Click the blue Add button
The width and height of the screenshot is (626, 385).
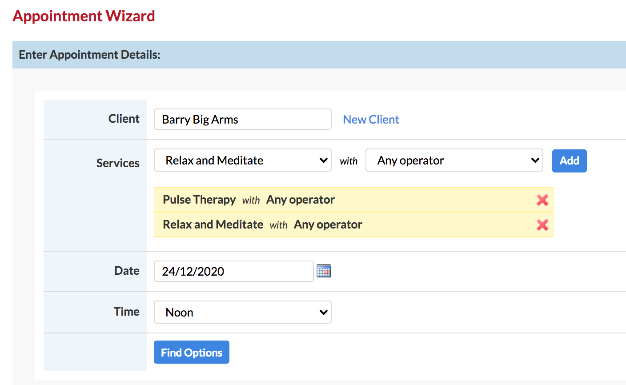tap(570, 160)
